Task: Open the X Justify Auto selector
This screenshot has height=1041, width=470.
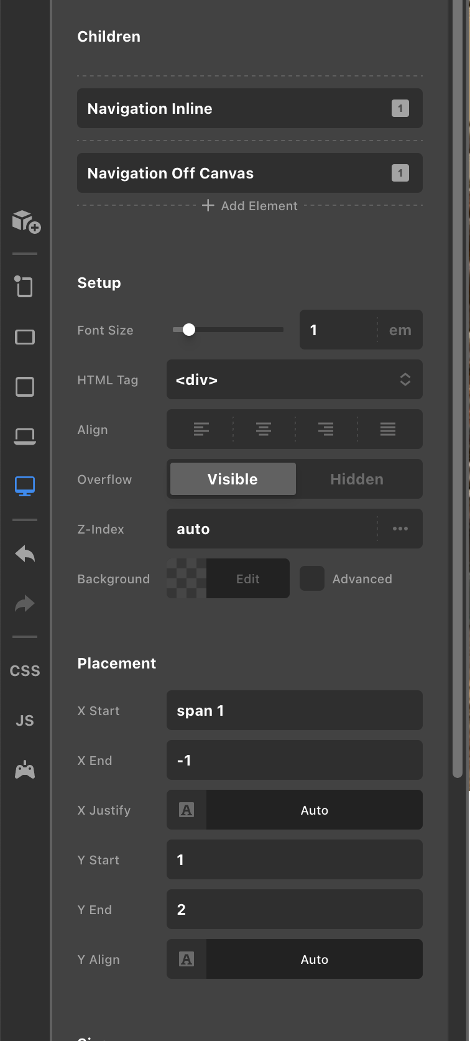Action: (314, 810)
